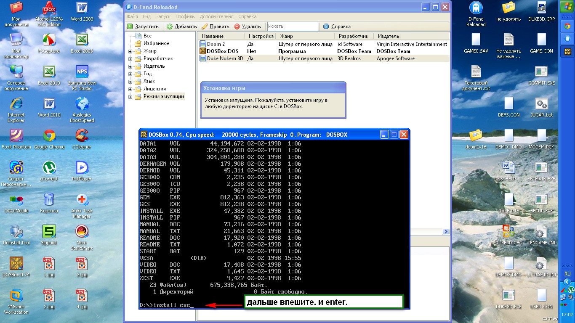Open the Справка help toolbar icon

[326, 26]
